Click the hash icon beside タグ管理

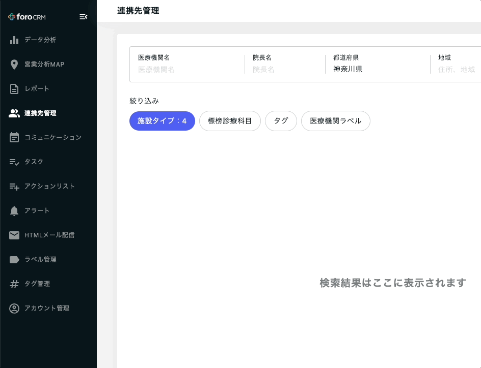[14, 284]
